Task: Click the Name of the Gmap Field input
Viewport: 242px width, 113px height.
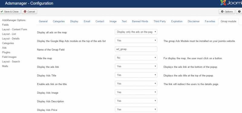Action: pos(136,49)
